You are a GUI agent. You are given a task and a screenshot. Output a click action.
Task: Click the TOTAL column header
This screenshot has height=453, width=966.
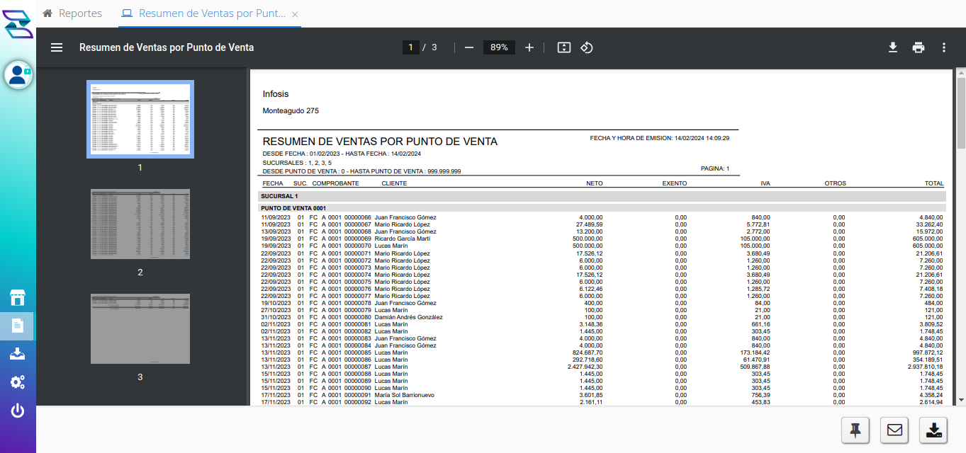(x=934, y=183)
